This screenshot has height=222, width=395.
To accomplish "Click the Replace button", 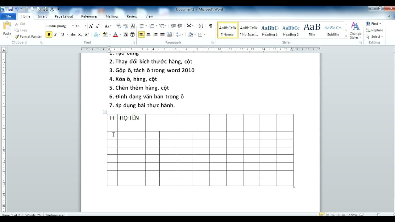I will click(x=374, y=30).
